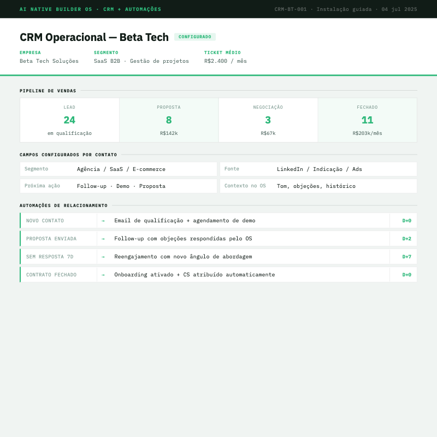Click the 'Contexto no OS' field label

[x=245, y=186]
